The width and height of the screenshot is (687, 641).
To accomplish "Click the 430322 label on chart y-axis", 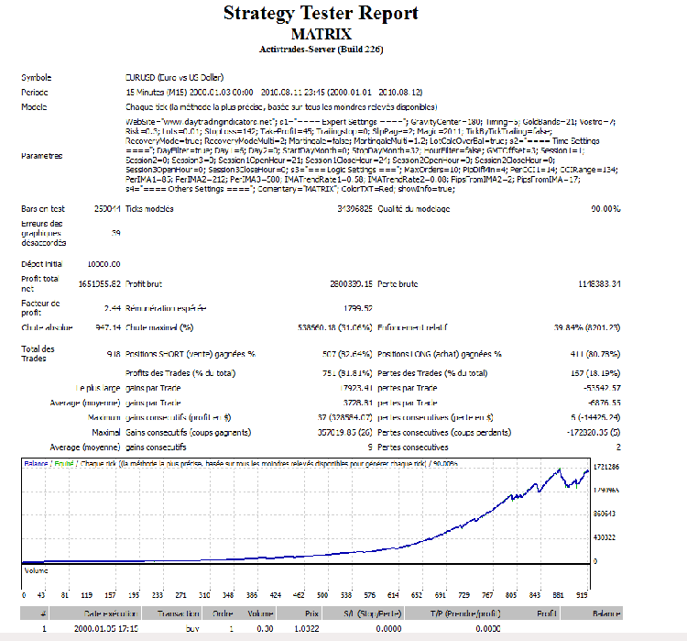I will (605, 537).
